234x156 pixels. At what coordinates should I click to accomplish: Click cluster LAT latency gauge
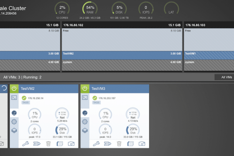click(x=171, y=8)
